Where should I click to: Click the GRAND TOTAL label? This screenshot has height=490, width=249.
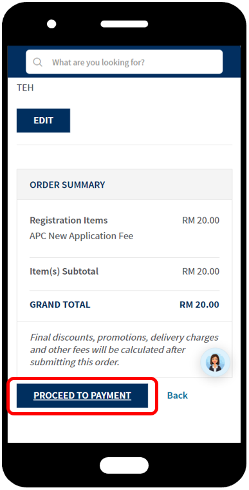(x=60, y=305)
